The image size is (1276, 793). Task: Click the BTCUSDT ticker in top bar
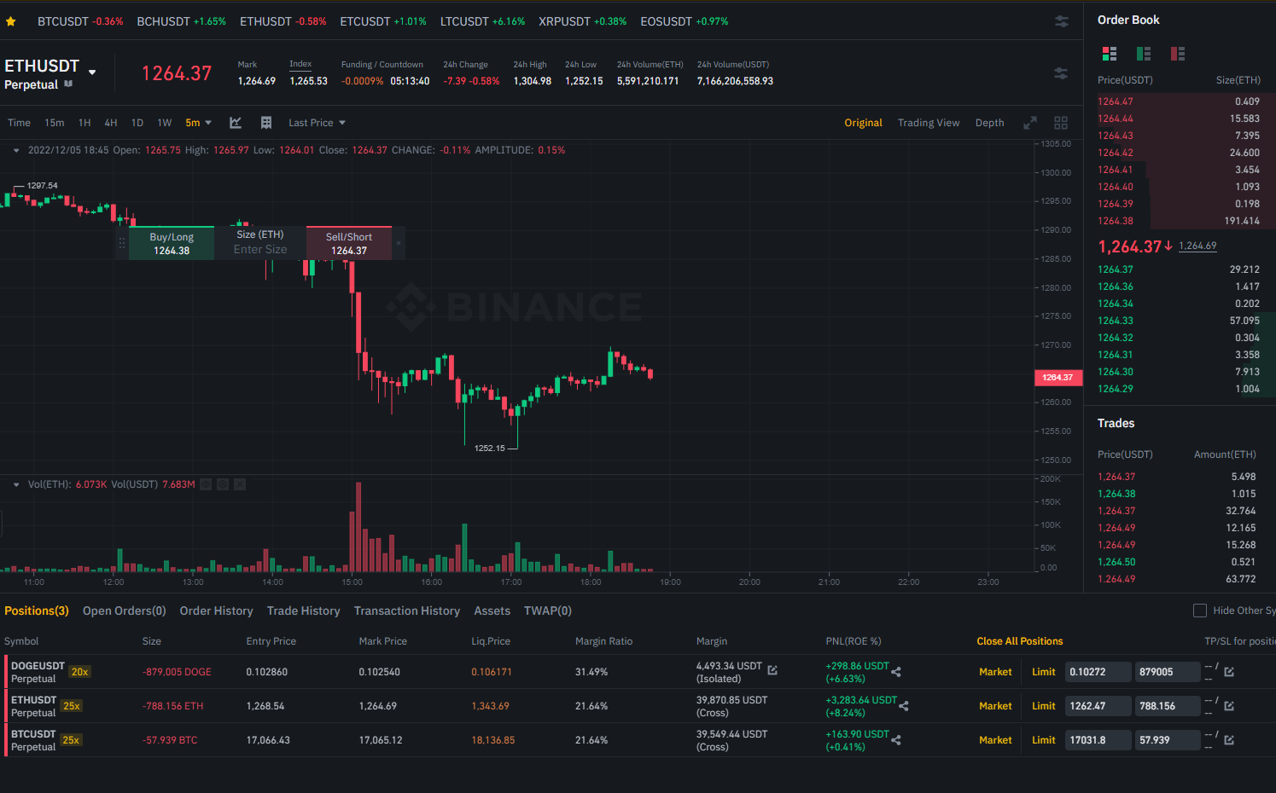[80, 21]
